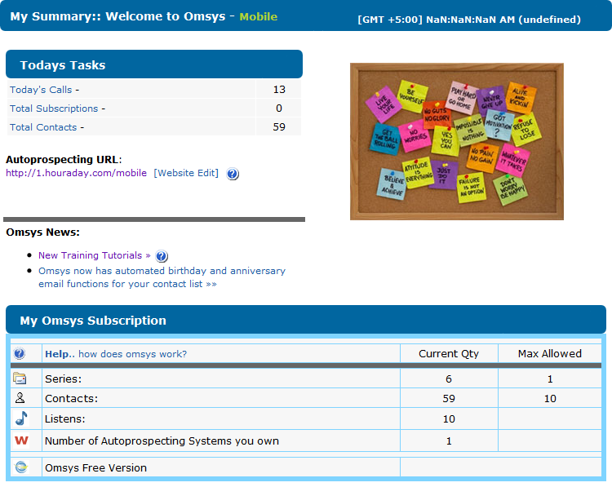Click the motivational sticky notes corkboard image

(x=457, y=142)
